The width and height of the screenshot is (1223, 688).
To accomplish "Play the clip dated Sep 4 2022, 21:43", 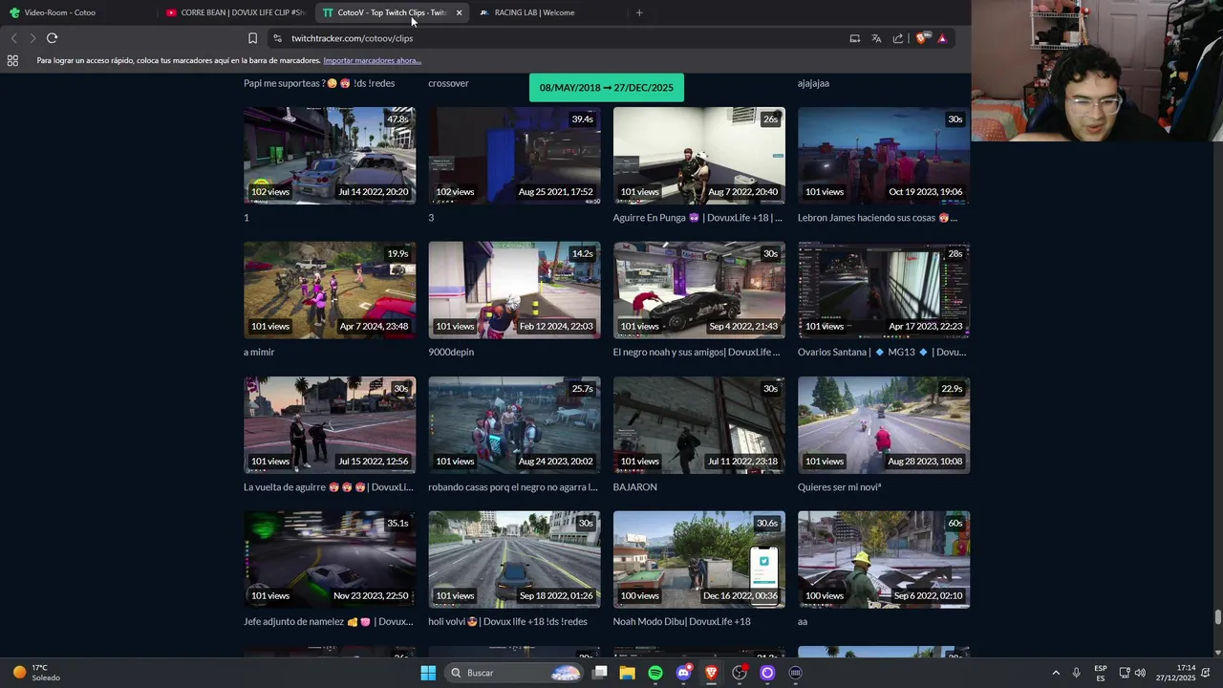I will pos(699,290).
